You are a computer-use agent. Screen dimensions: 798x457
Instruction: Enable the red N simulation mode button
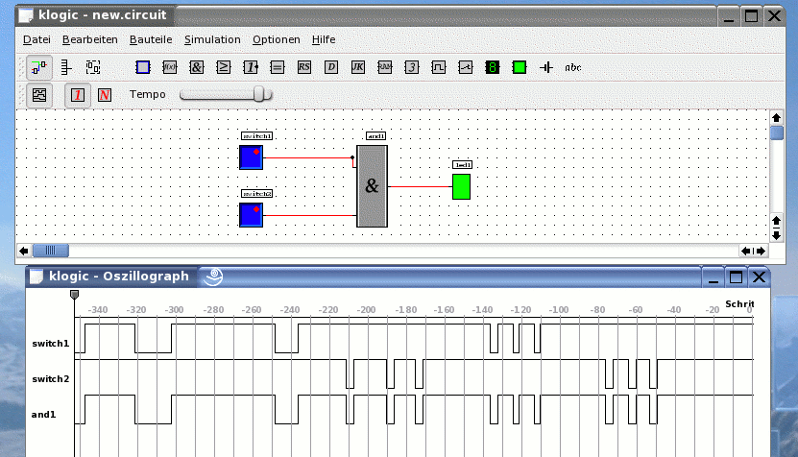[x=104, y=95]
